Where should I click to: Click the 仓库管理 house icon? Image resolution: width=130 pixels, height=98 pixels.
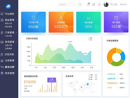click(x=2, y=61)
